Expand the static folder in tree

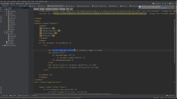coord(7,13)
